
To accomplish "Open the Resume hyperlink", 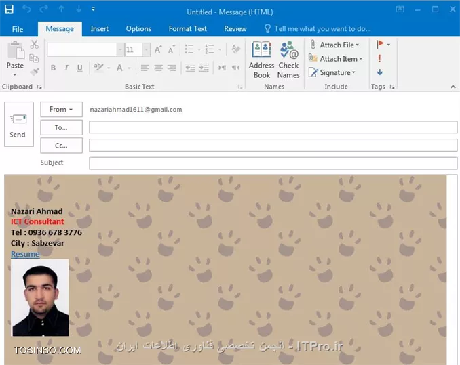I will pyautogui.click(x=25, y=254).
